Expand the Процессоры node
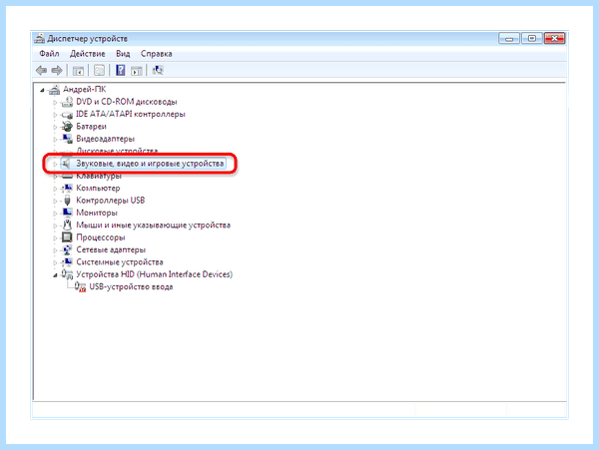 click(x=55, y=237)
